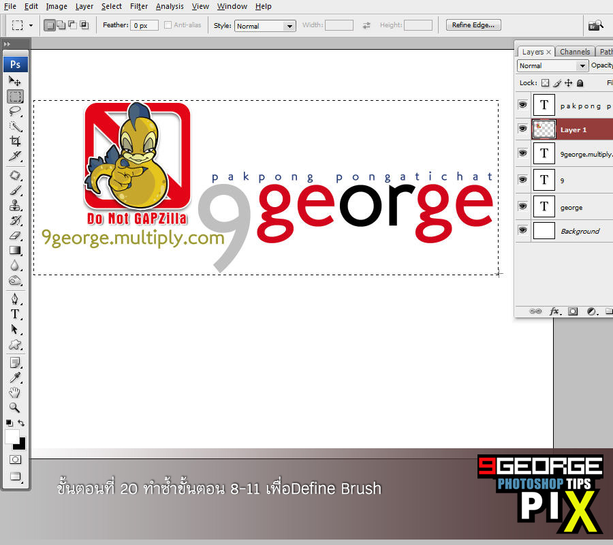Image resolution: width=613 pixels, height=545 pixels.
Task: Swap width and height values
Action: coord(366,25)
